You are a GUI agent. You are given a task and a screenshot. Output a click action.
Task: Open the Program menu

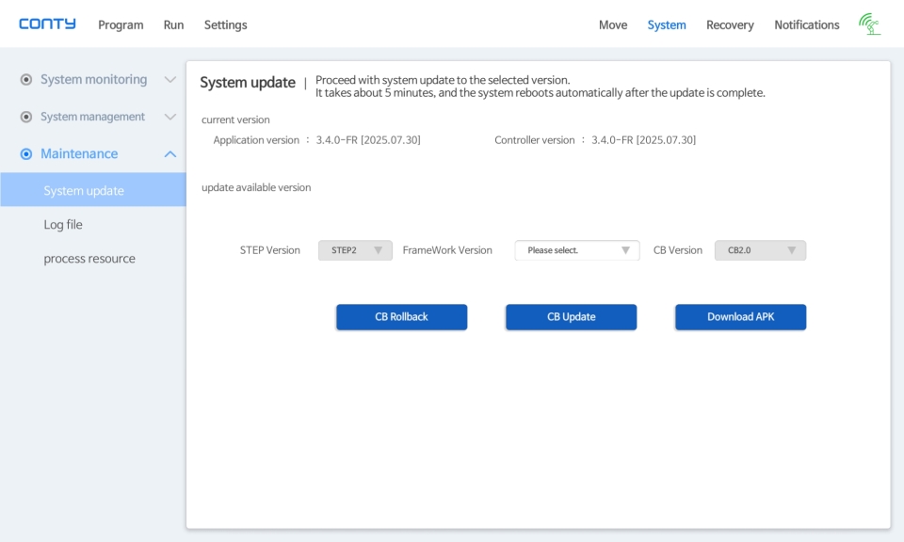click(121, 24)
